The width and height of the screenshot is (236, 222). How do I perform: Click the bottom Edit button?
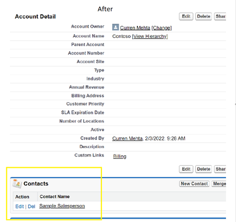186,169
